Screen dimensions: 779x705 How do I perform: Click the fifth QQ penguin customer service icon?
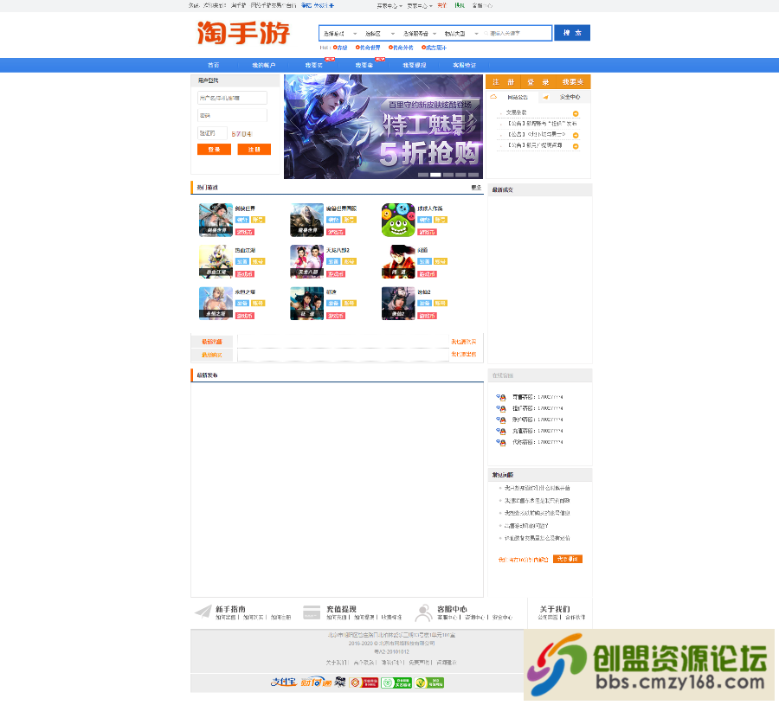[501, 442]
